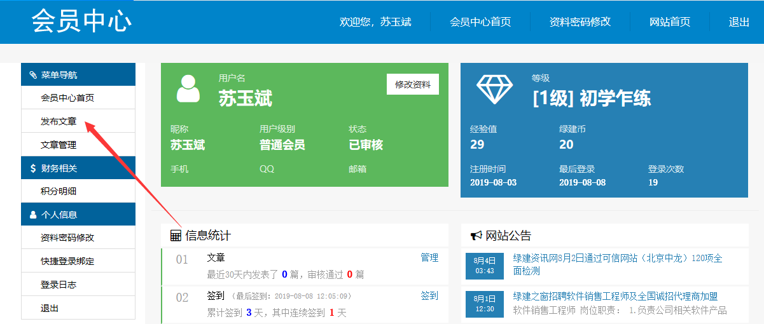Viewport: 764px width, 324px height.
Task: Click the calculator icon beside 信息统计
Action: [176, 236]
